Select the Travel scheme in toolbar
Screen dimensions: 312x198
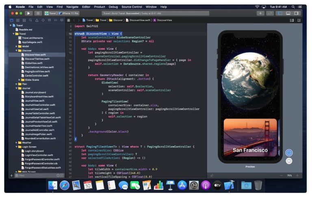(51, 13)
